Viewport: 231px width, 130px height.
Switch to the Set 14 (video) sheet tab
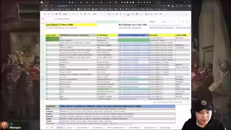(82, 127)
